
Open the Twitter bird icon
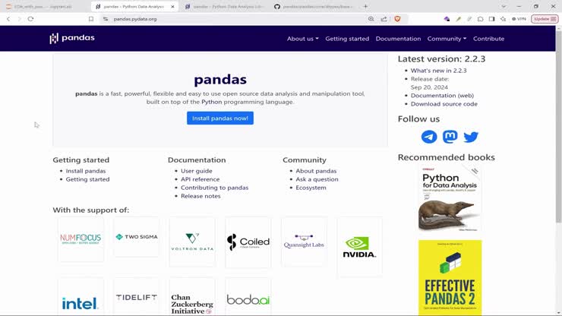(x=471, y=137)
